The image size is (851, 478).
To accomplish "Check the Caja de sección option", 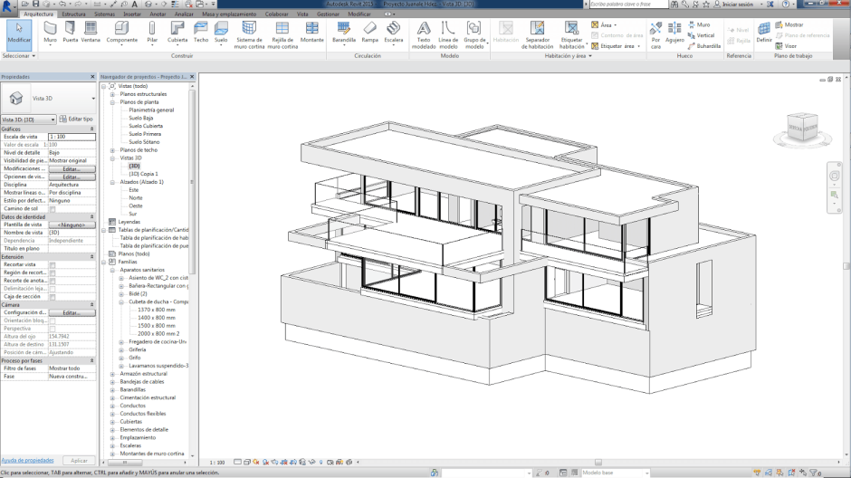I will click(x=53, y=296).
